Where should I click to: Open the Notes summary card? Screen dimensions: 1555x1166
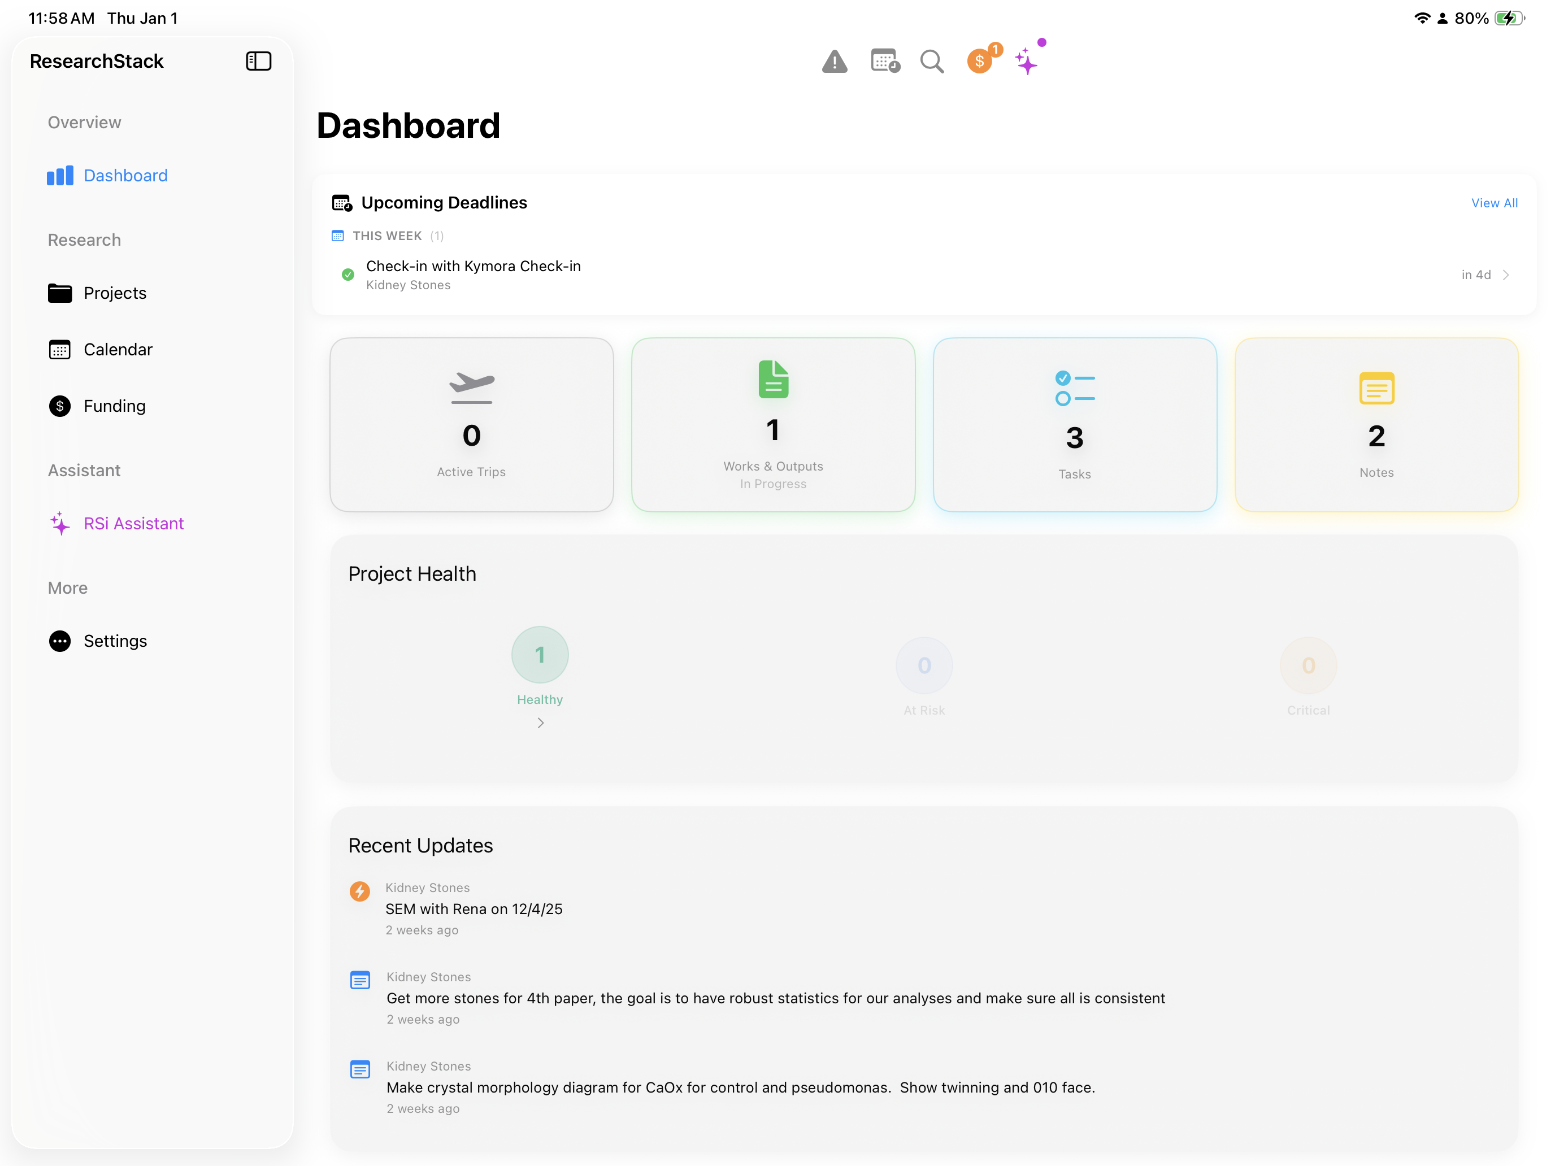pos(1376,425)
